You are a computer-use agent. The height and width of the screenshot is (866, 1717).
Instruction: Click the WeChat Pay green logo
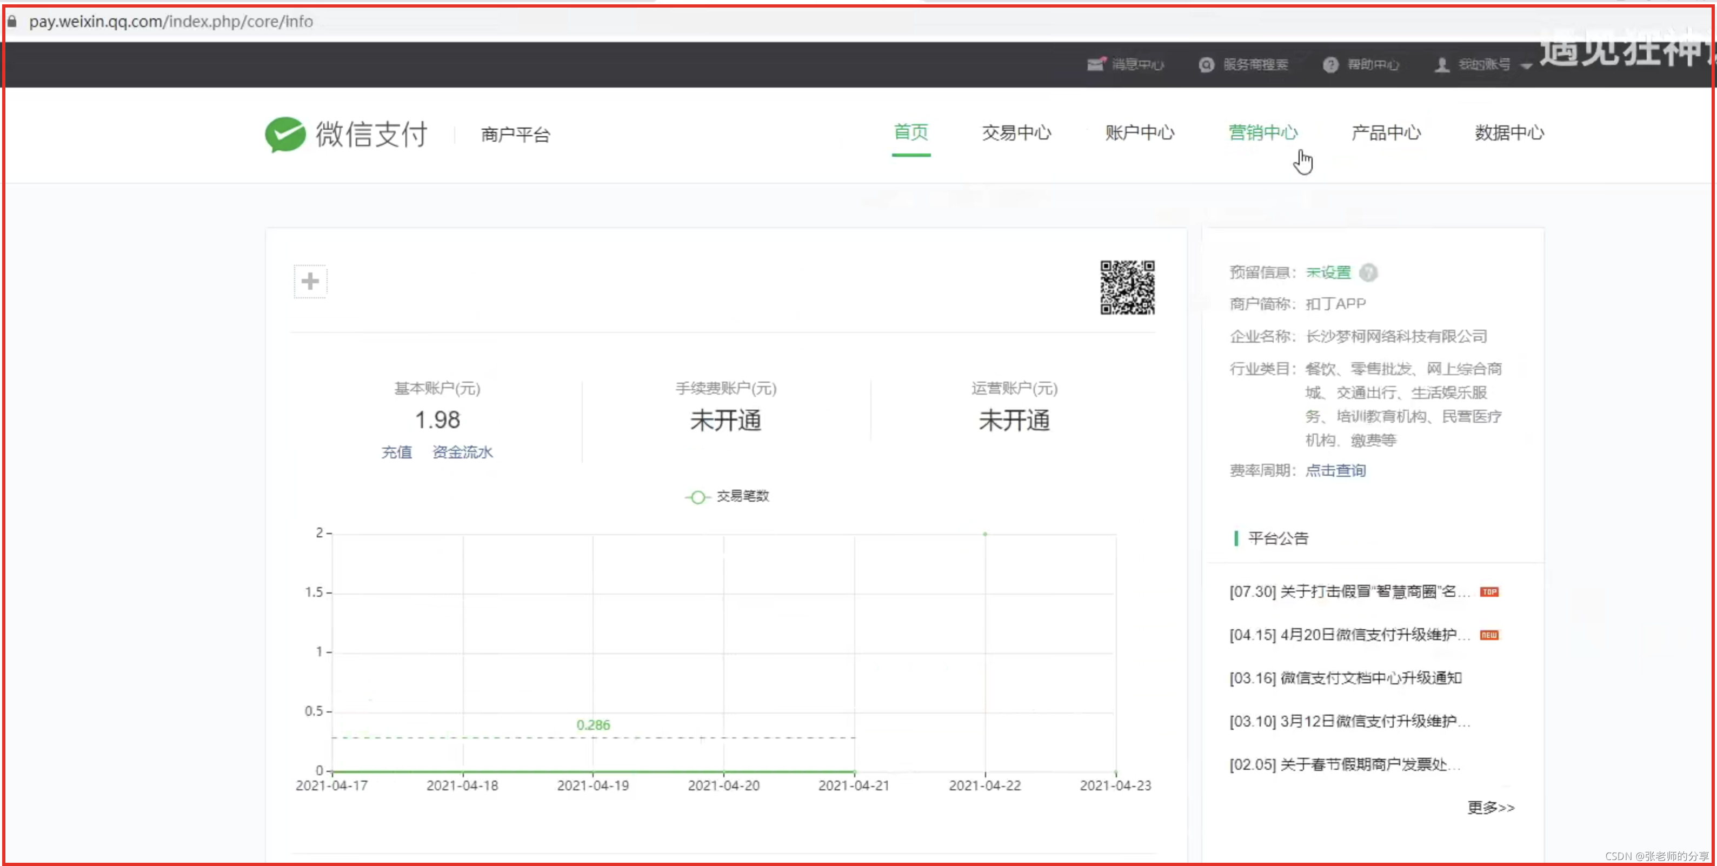point(285,134)
